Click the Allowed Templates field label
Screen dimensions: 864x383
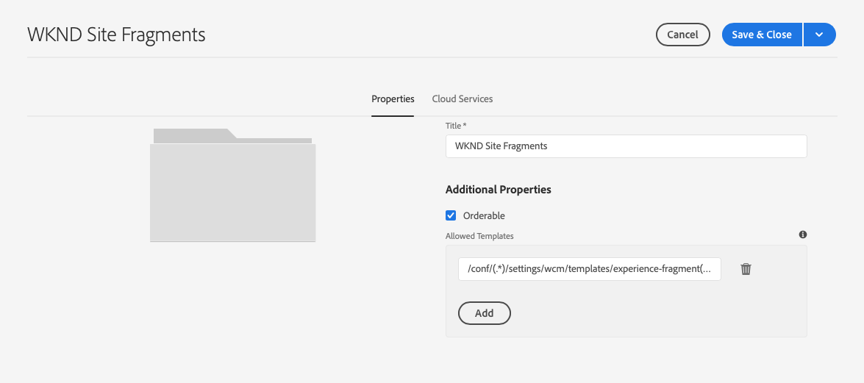click(x=479, y=236)
